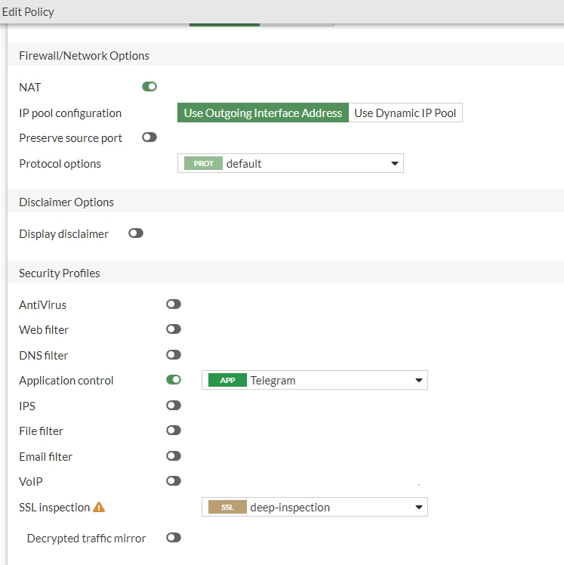This screenshot has height=565, width=564.
Task: Enable Email filter toggle
Action: [174, 455]
